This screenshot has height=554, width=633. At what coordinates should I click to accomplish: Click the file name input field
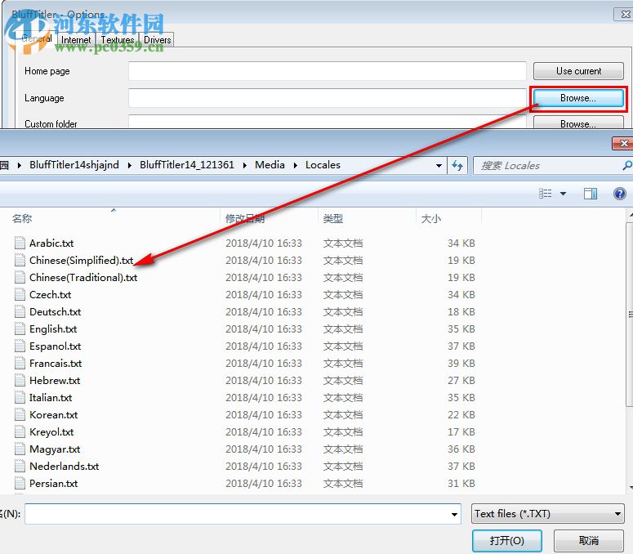pyautogui.click(x=243, y=514)
